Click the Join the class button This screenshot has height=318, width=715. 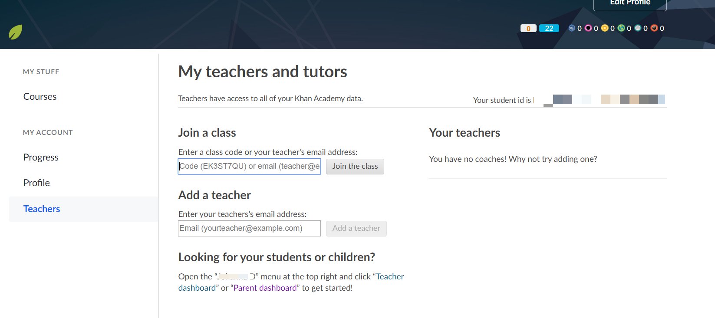tap(355, 166)
